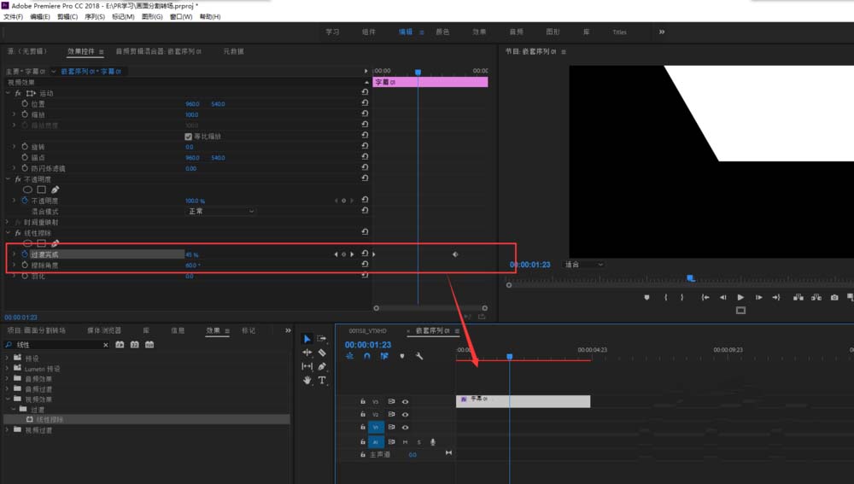854x484 pixels.
Task: Select the Pen tool in tools panel
Action: pyautogui.click(x=322, y=366)
